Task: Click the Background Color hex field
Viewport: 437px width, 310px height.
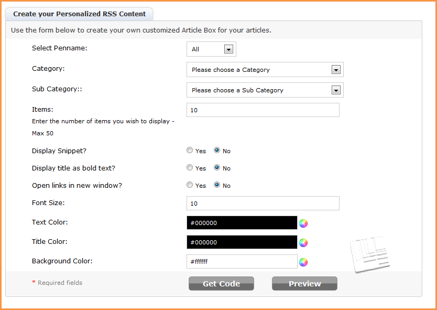Action: [242, 261]
